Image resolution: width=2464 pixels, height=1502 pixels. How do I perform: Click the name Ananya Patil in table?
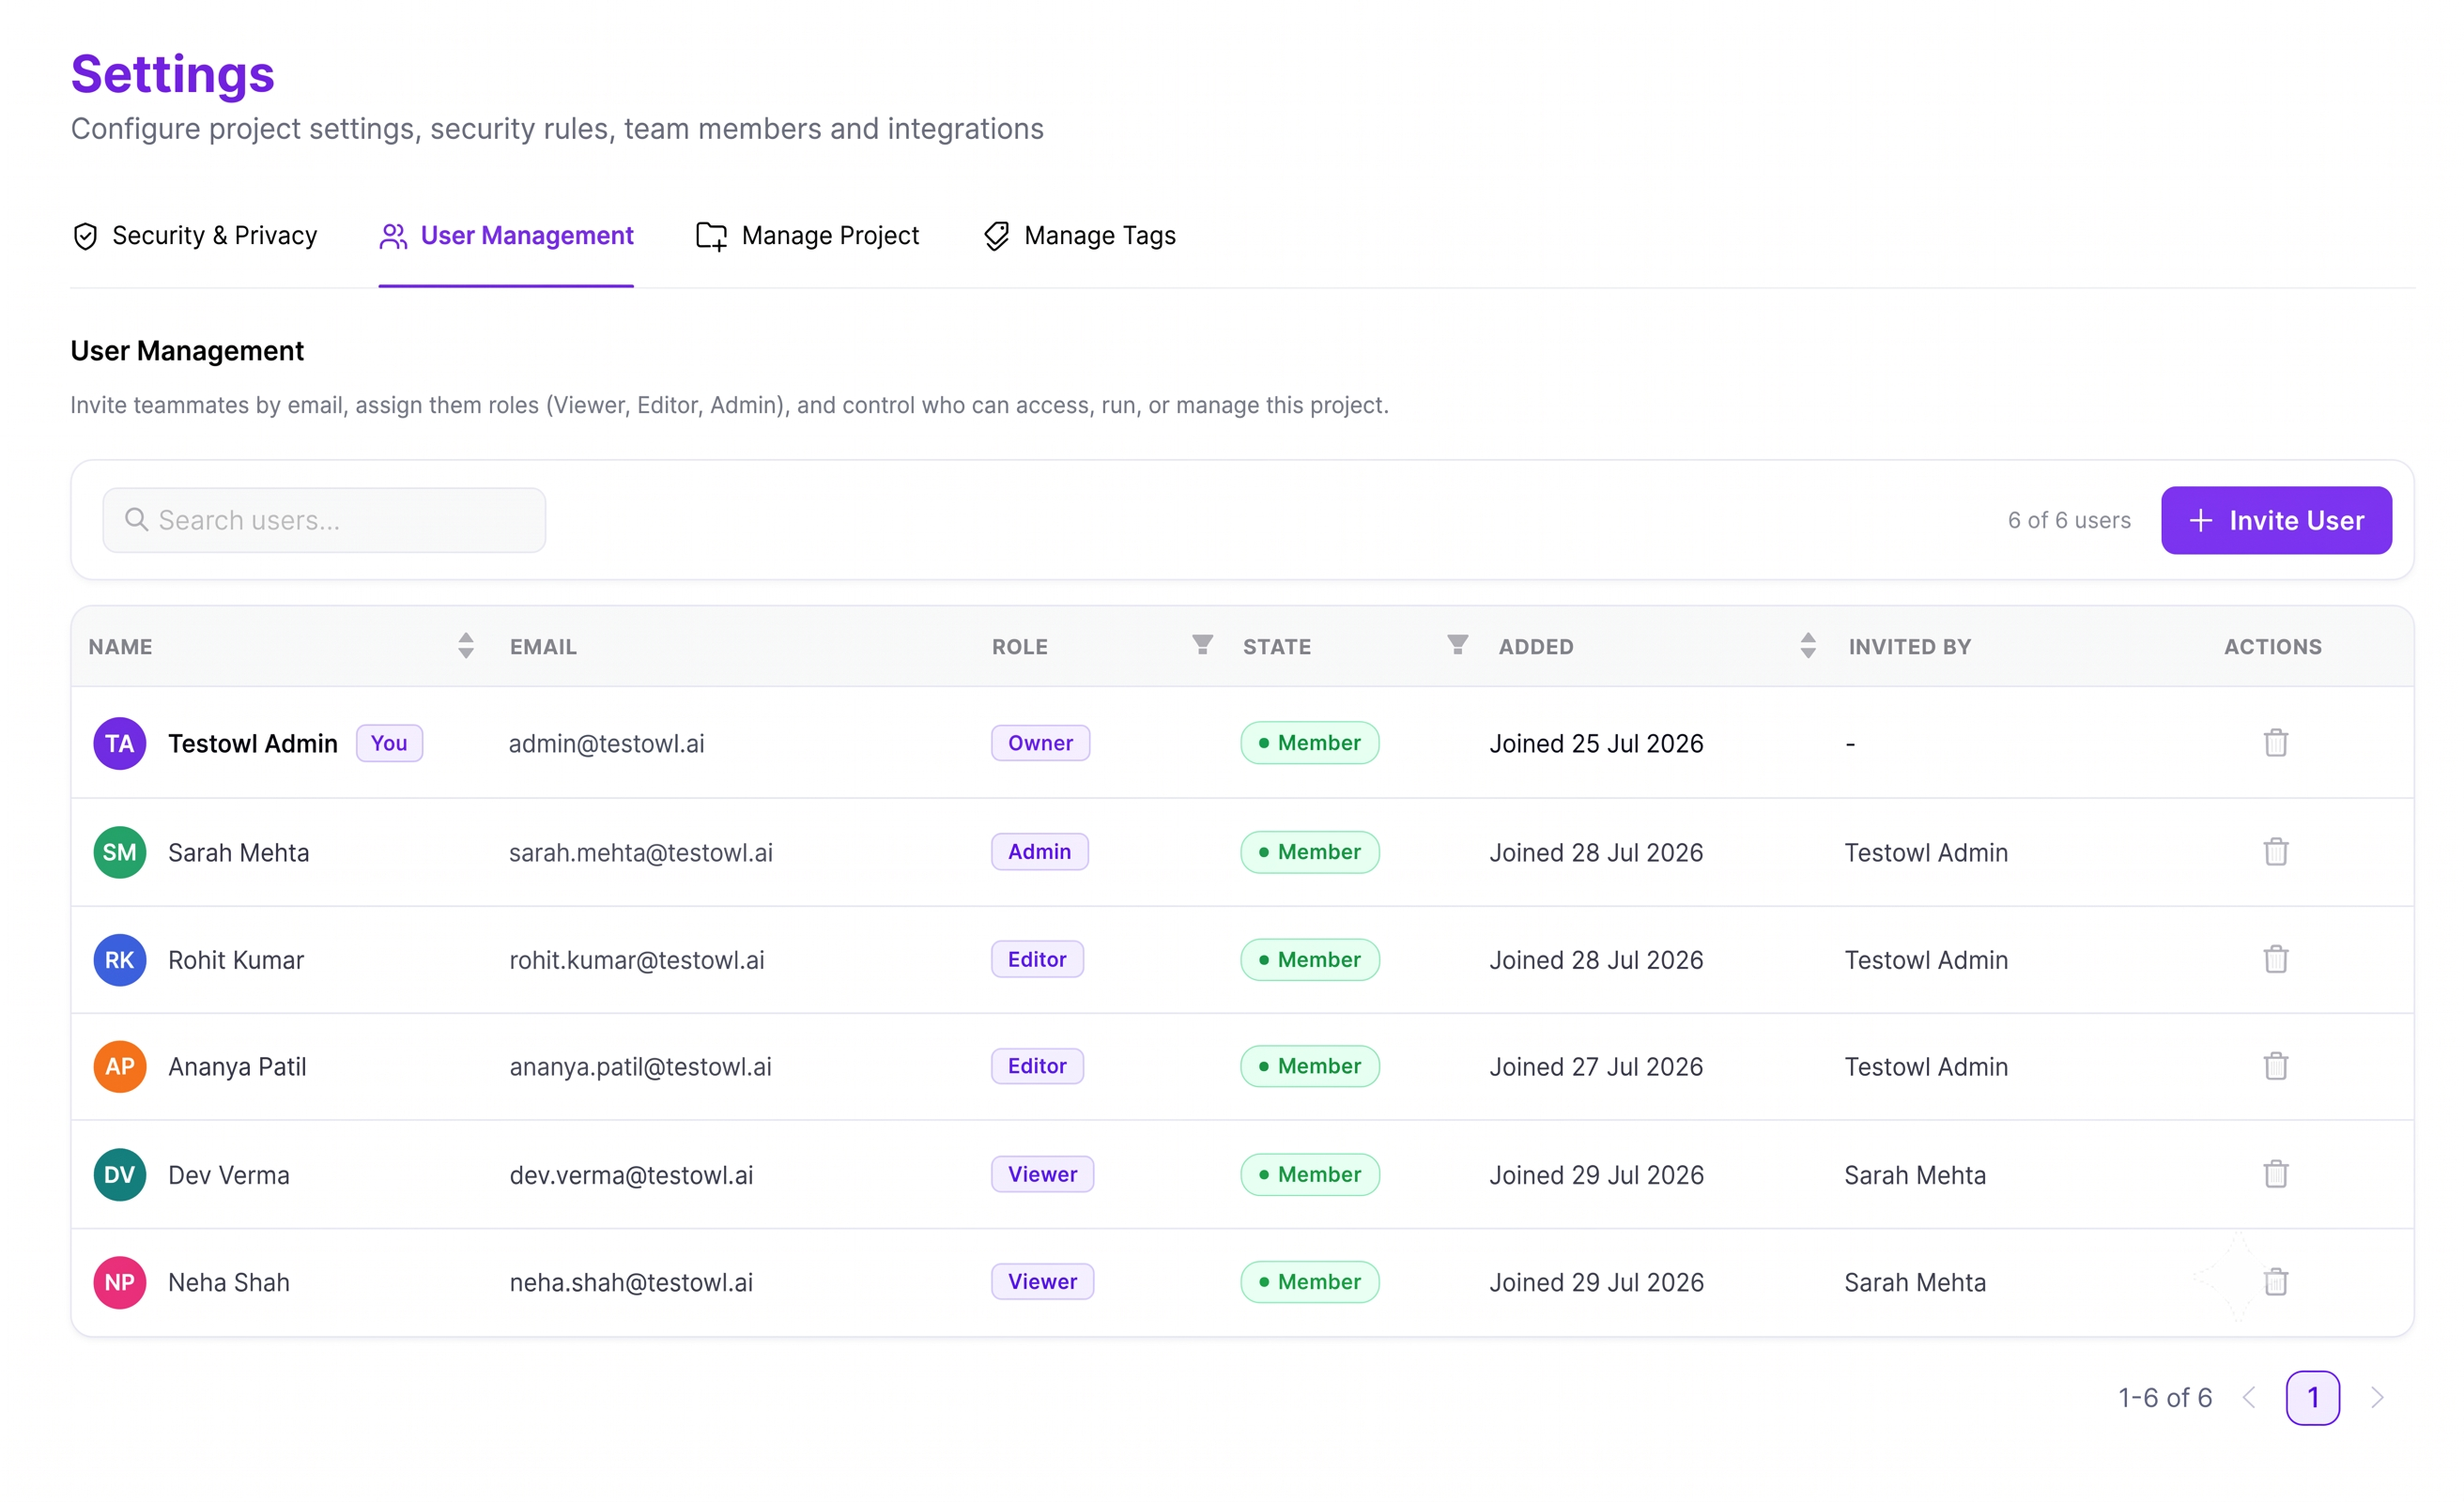pos(237,1067)
